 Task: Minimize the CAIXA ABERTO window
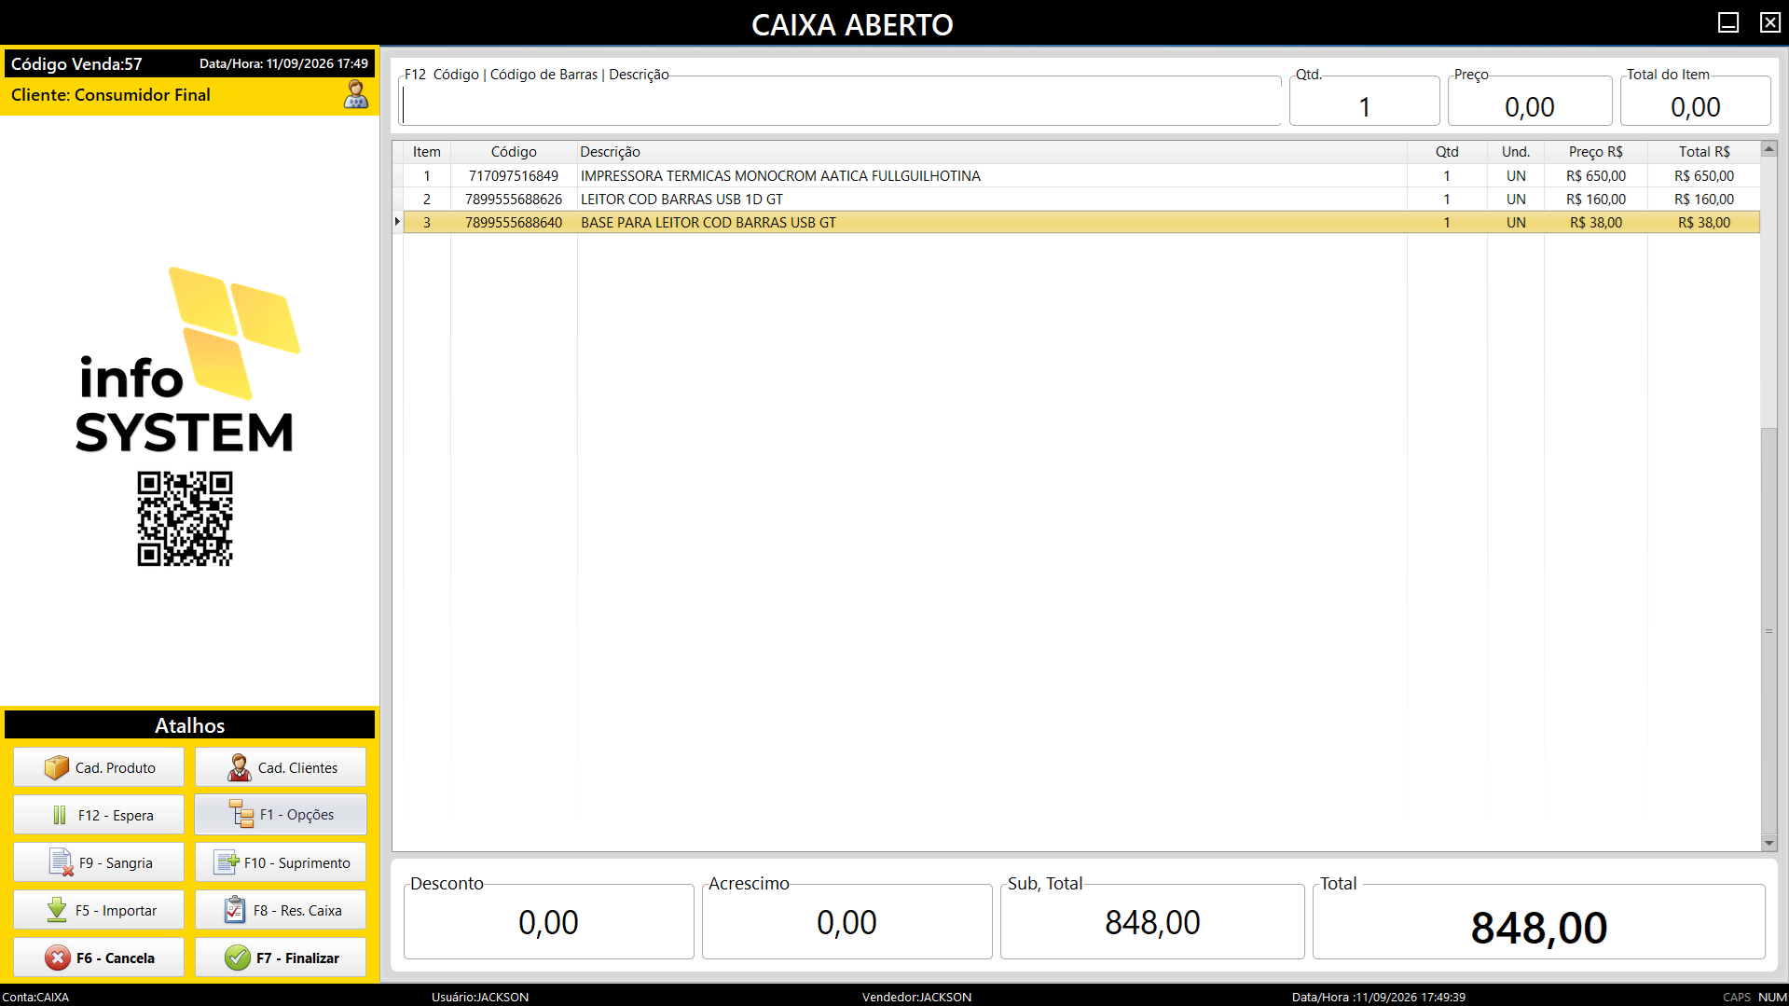(x=1728, y=22)
